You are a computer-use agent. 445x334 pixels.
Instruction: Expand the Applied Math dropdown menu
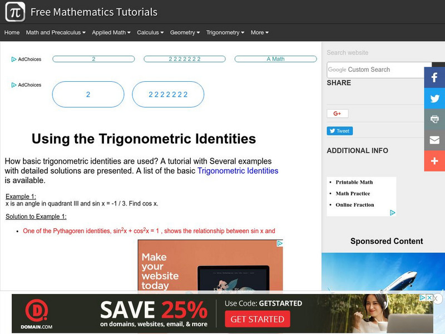(x=111, y=32)
